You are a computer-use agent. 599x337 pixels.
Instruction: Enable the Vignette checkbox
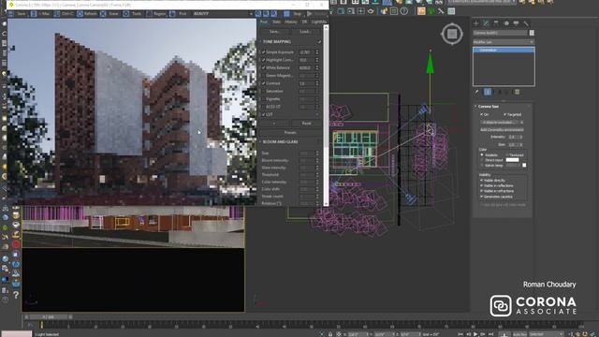pyautogui.click(x=263, y=99)
